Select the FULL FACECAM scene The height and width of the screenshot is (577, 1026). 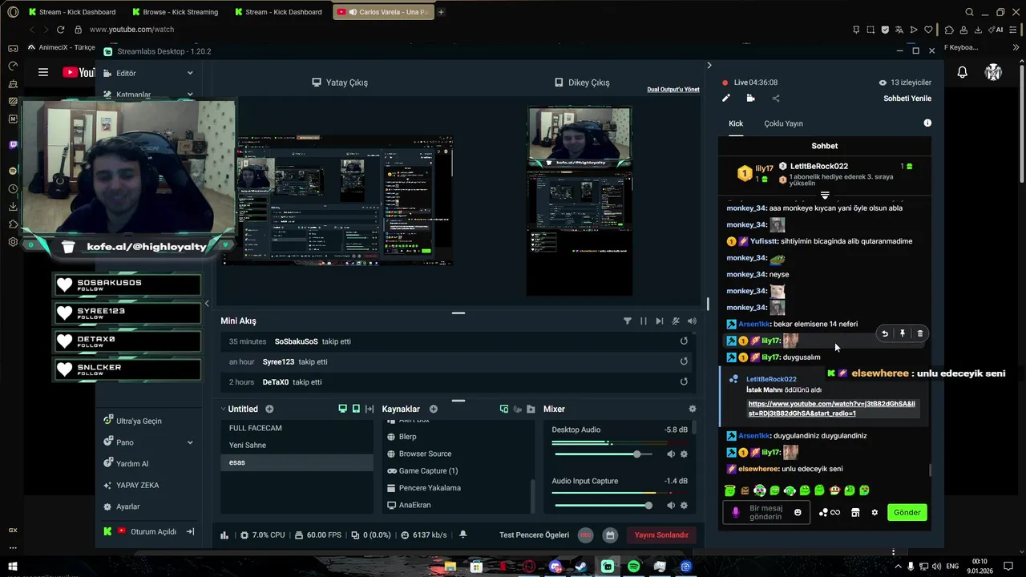click(297, 428)
